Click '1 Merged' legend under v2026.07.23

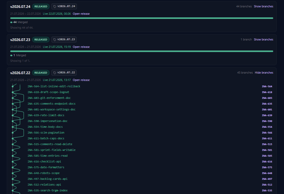[x=18, y=55]
